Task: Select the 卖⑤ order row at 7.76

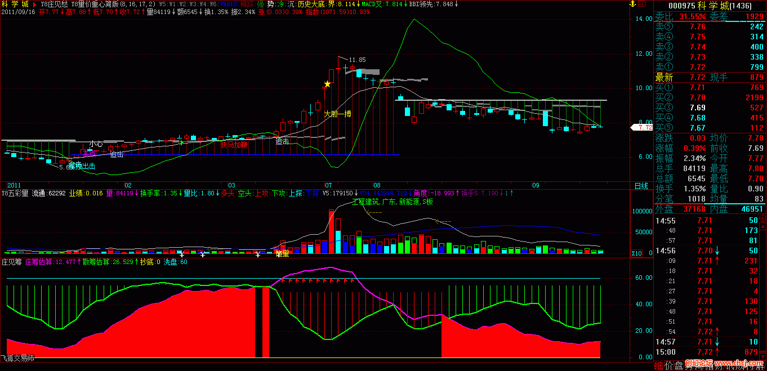Action: [x=710, y=26]
